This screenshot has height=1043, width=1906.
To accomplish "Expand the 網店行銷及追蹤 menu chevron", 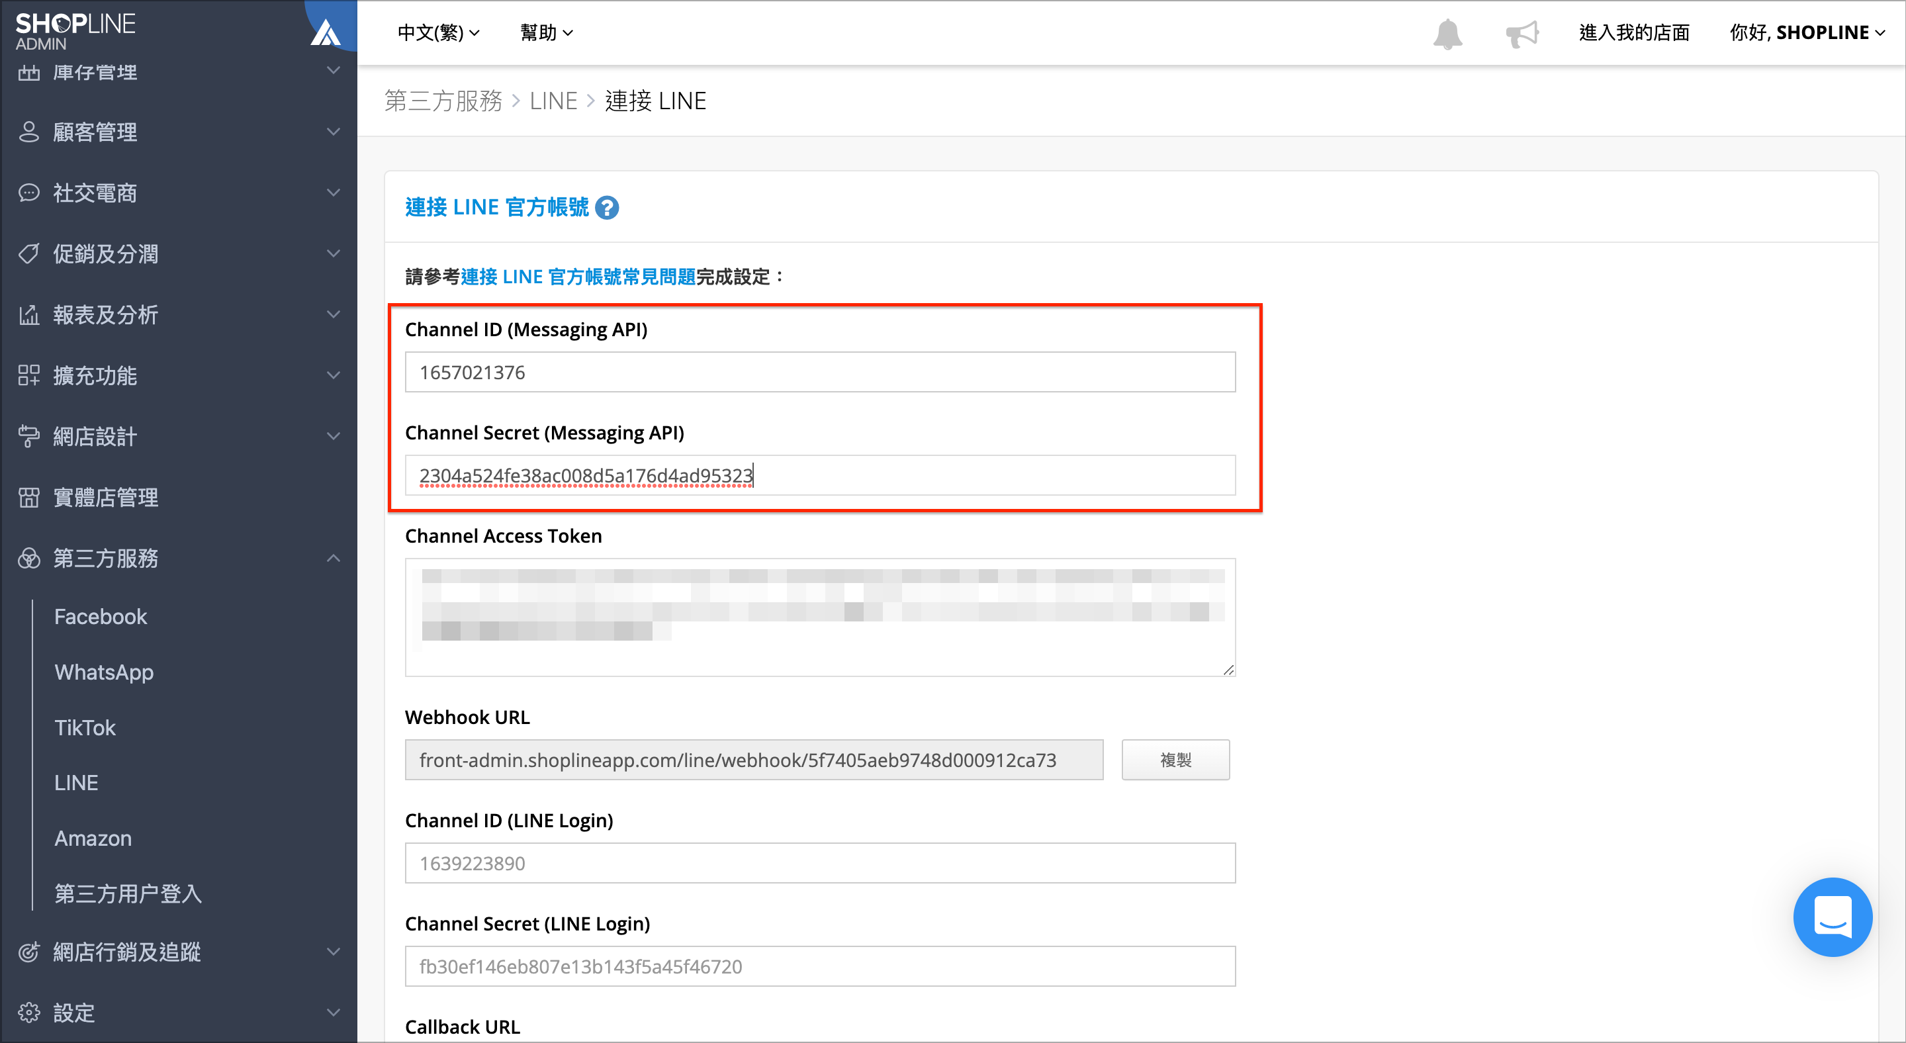I will [334, 951].
